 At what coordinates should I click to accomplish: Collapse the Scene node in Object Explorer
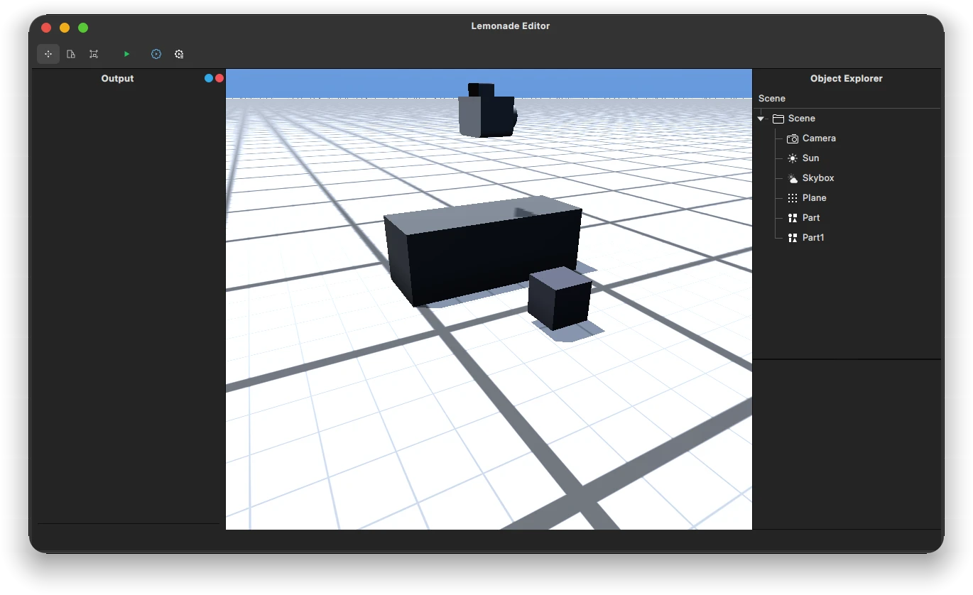point(760,118)
